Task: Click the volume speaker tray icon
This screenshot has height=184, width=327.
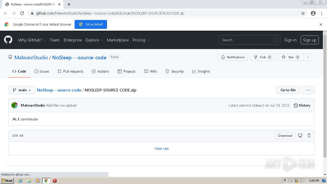Action: pyautogui.click(x=290, y=181)
